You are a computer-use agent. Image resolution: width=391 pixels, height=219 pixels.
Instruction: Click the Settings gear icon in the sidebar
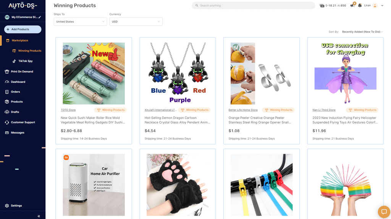pyautogui.click(x=7, y=206)
